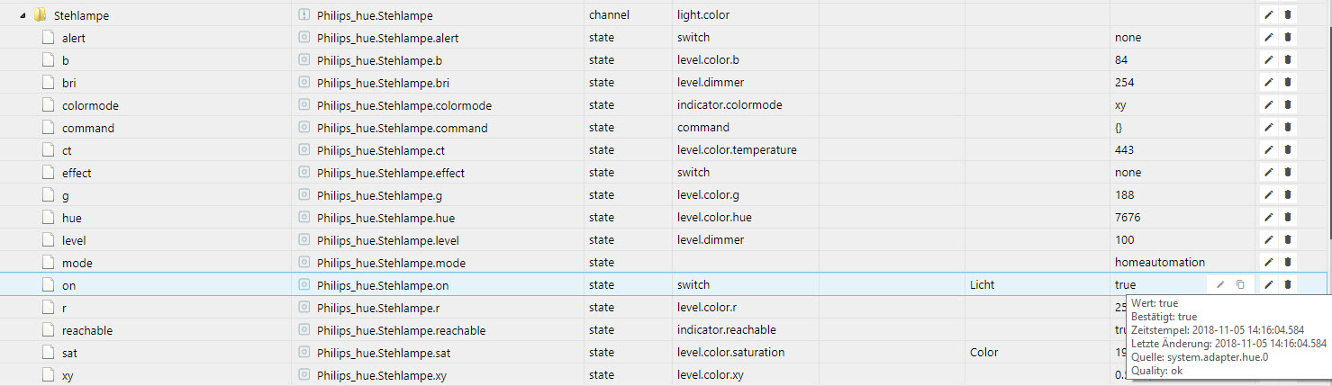Delete the effect state object
The width and height of the screenshot is (1332, 386).
click(x=1288, y=173)
